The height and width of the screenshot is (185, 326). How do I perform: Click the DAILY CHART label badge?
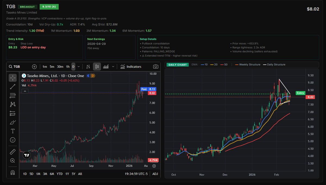(178, 65)
